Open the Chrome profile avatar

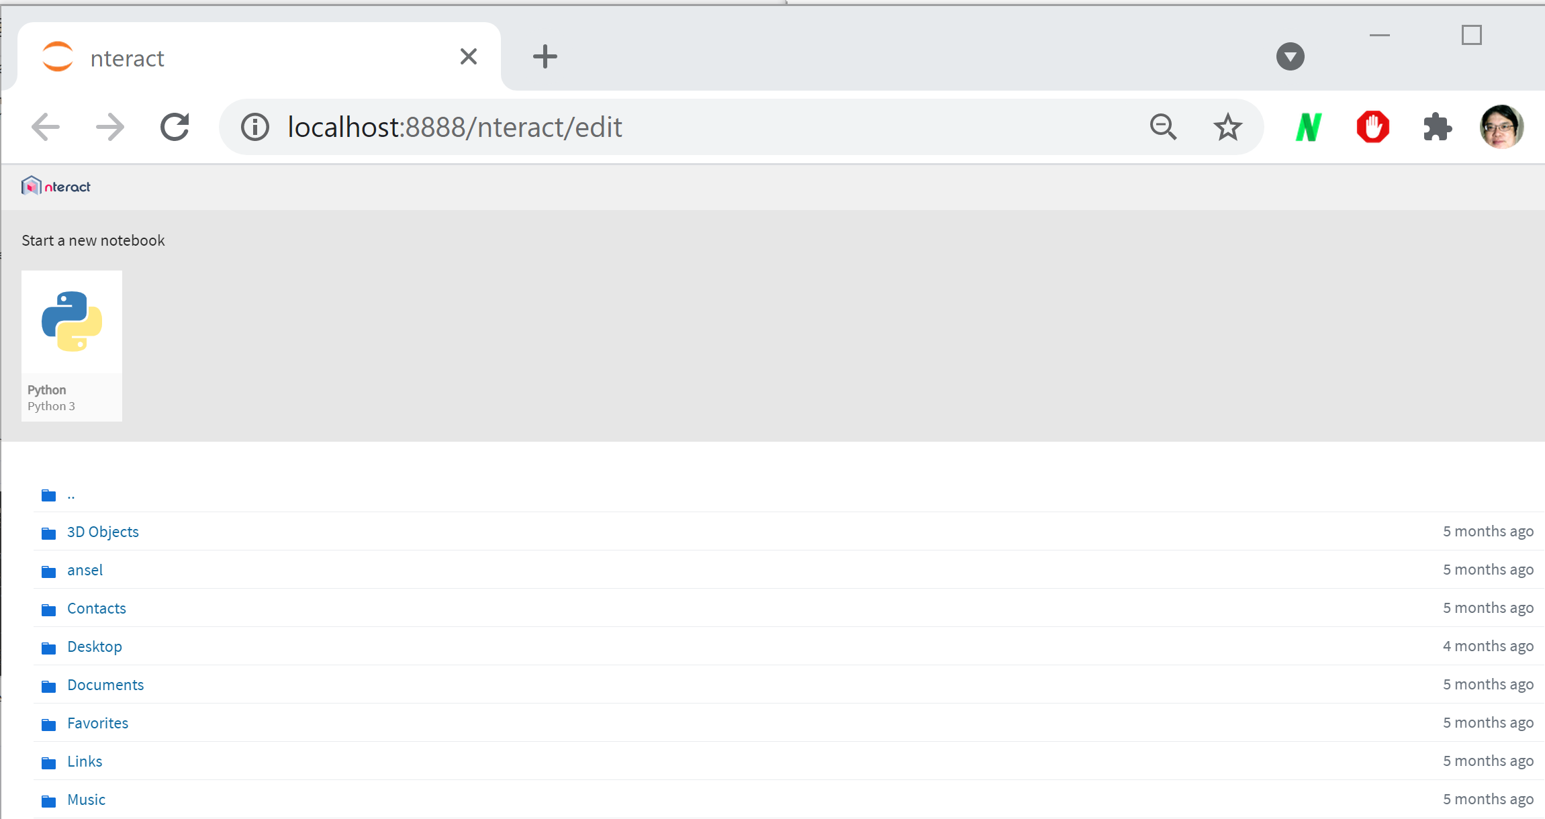1501,127
